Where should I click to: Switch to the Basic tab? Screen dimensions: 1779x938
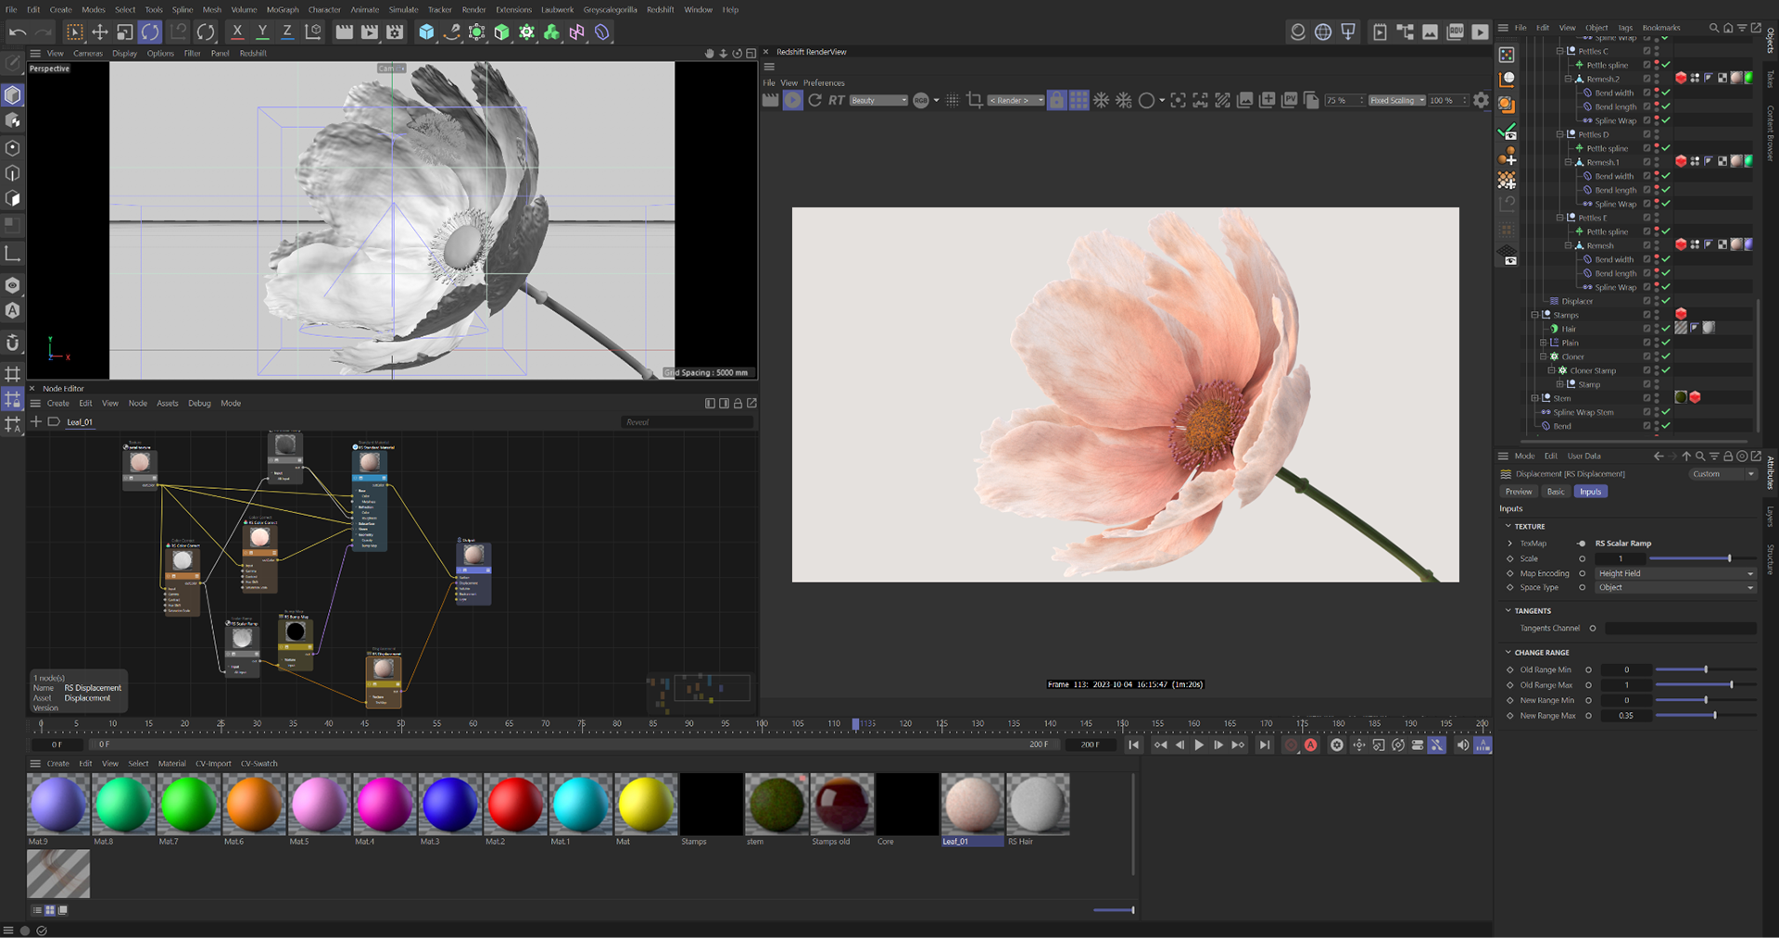[x=1555, y=492]
